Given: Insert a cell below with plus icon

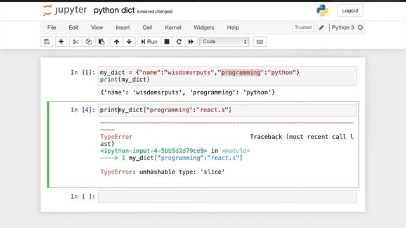Looking at the screenshot, I should [x=61, y=42].
